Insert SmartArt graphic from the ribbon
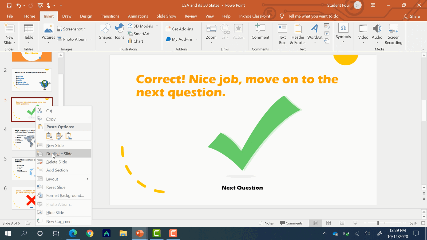This screenshot has width=427, height=240. point(139,34)
